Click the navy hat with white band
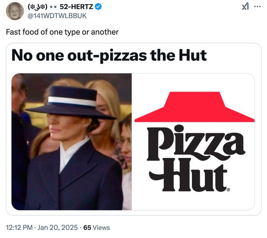 [71, 104]
